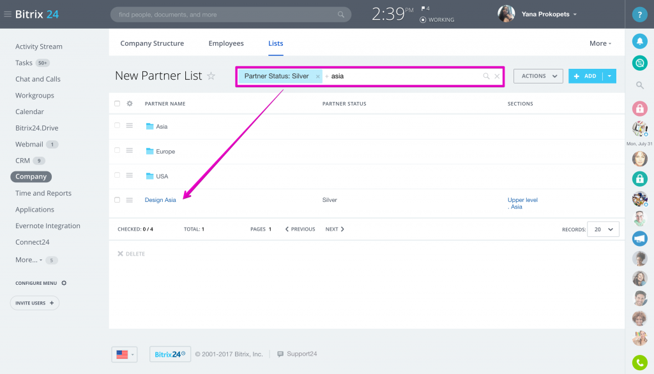Open Bitrix24.Drive in sidebar

pos(36,128)
